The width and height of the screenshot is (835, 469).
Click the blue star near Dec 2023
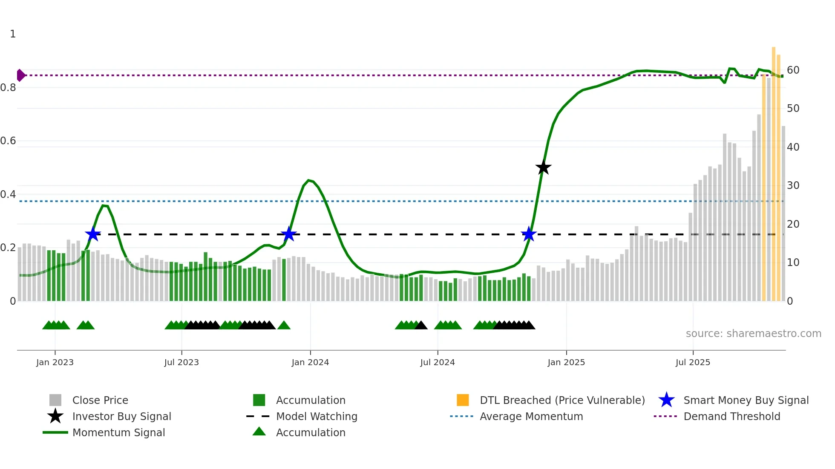(289, 234)
